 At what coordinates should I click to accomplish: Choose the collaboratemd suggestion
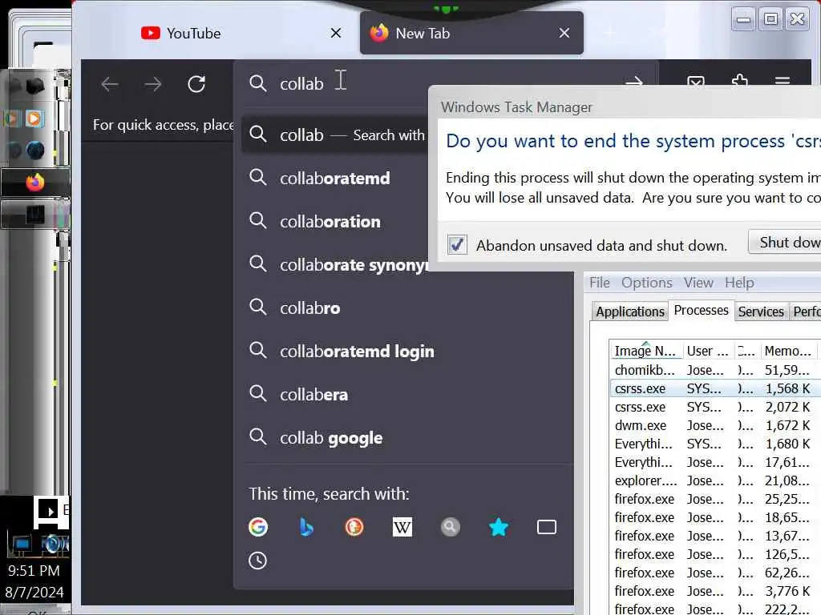(x=335, y=179)
